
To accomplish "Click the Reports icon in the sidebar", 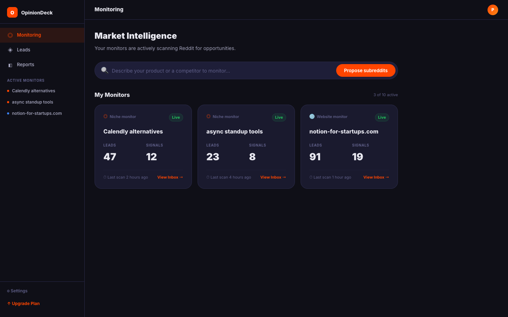I will click(10, 64).
